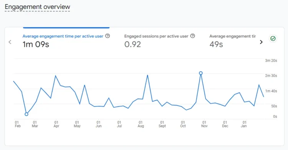Click the 01 Jul x-axis label
288x150 pixels.
119,124
